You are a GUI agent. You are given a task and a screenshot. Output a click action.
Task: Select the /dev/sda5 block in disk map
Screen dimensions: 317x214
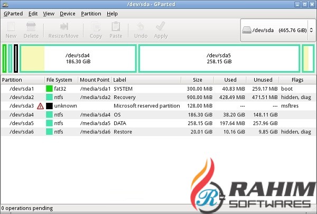pos(219,59)
